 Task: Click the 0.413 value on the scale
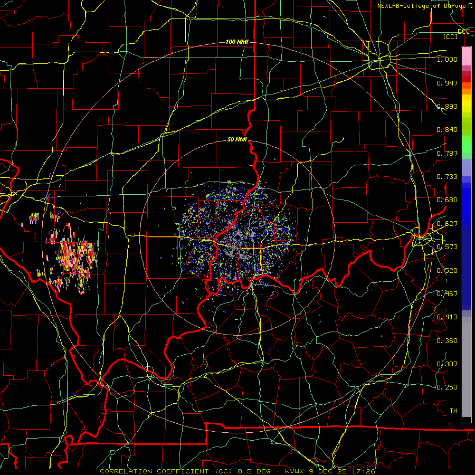[x=447, y=317]
